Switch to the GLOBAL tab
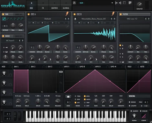The width and height of the screenshot is (152, 123). point(66,6)
